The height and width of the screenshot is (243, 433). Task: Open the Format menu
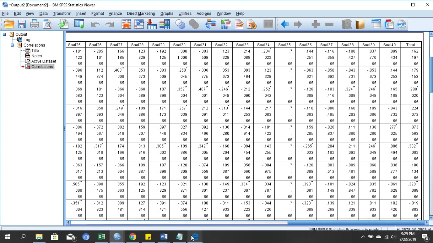(x=97, y=13)
